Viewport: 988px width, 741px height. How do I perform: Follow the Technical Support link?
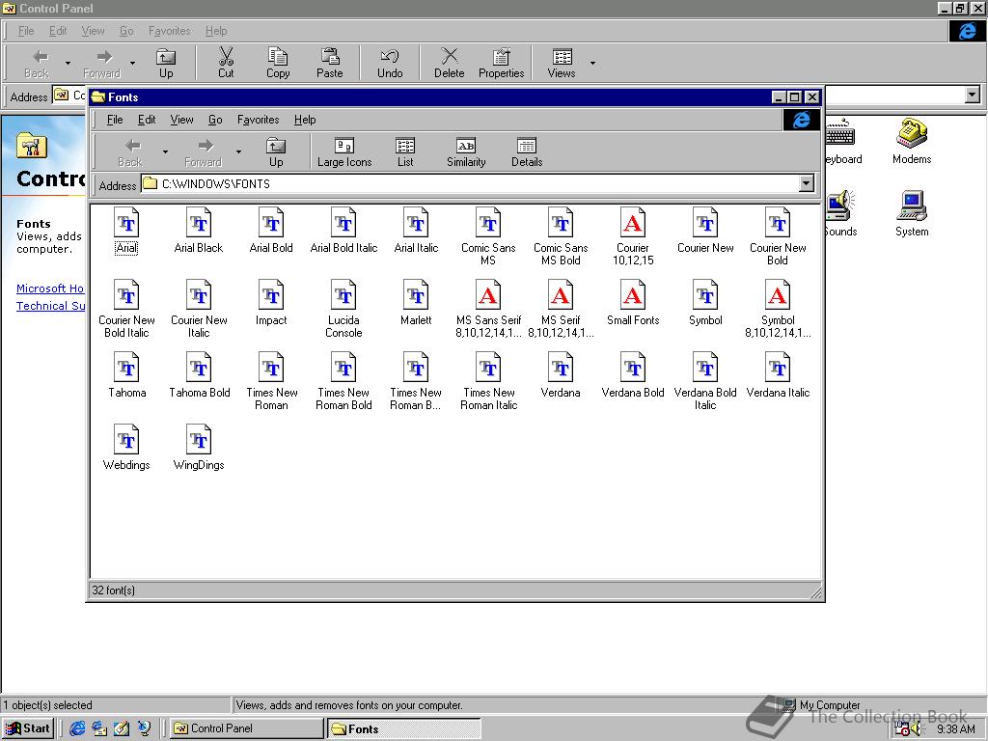tap(50, 306)
